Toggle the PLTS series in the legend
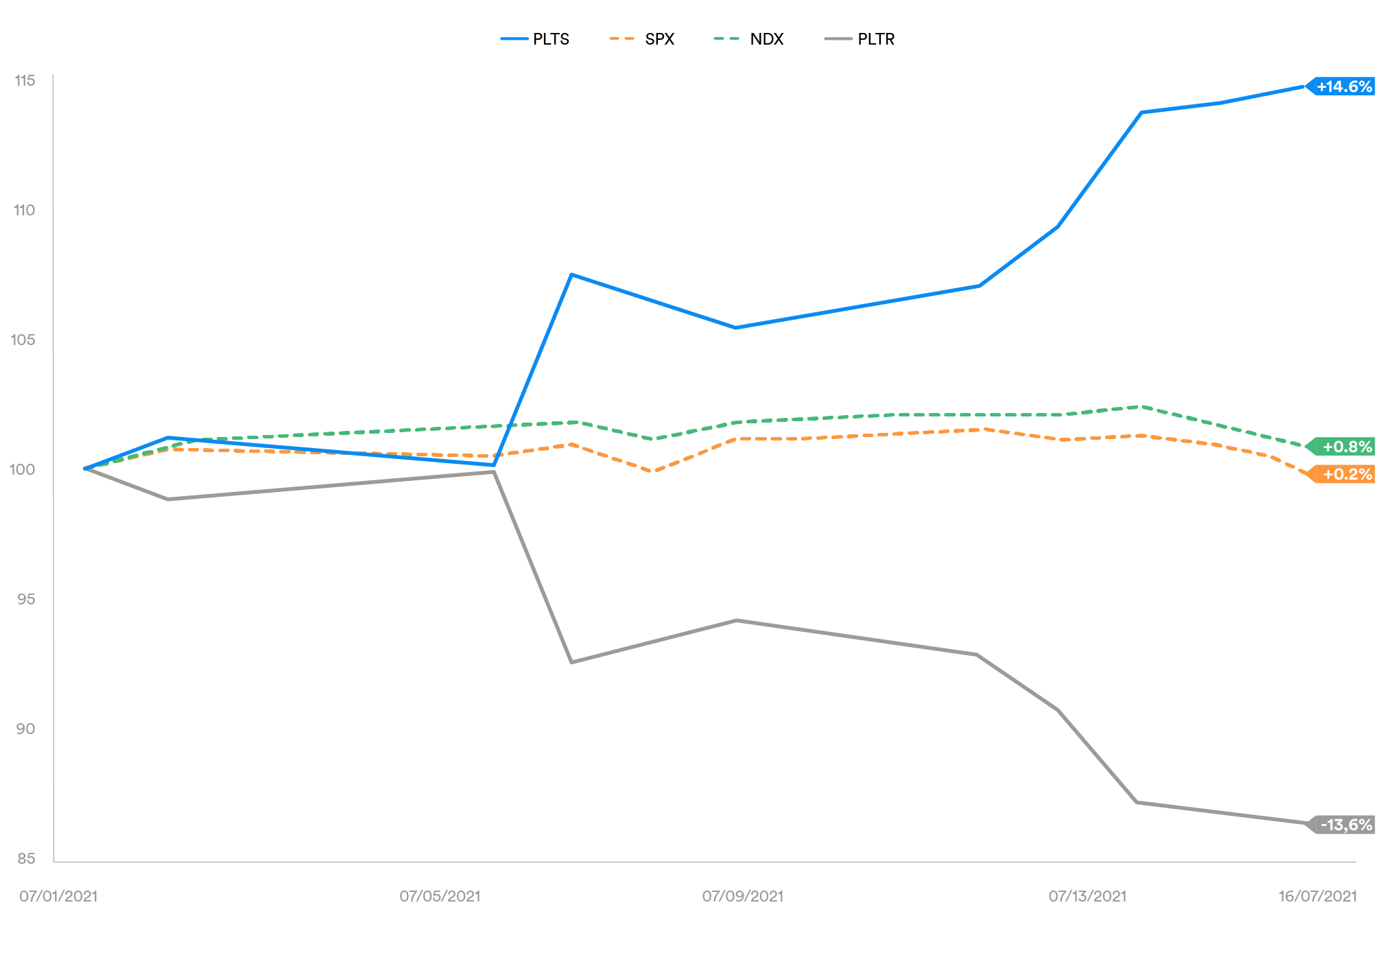 pyautogui.click(x=550, y=39)
